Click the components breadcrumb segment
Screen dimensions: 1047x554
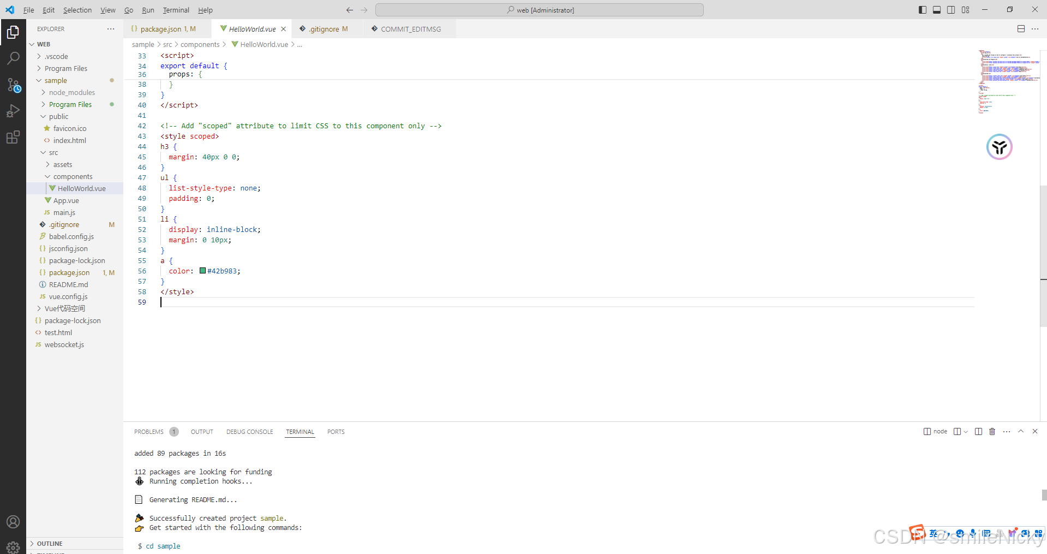(200, 44)
